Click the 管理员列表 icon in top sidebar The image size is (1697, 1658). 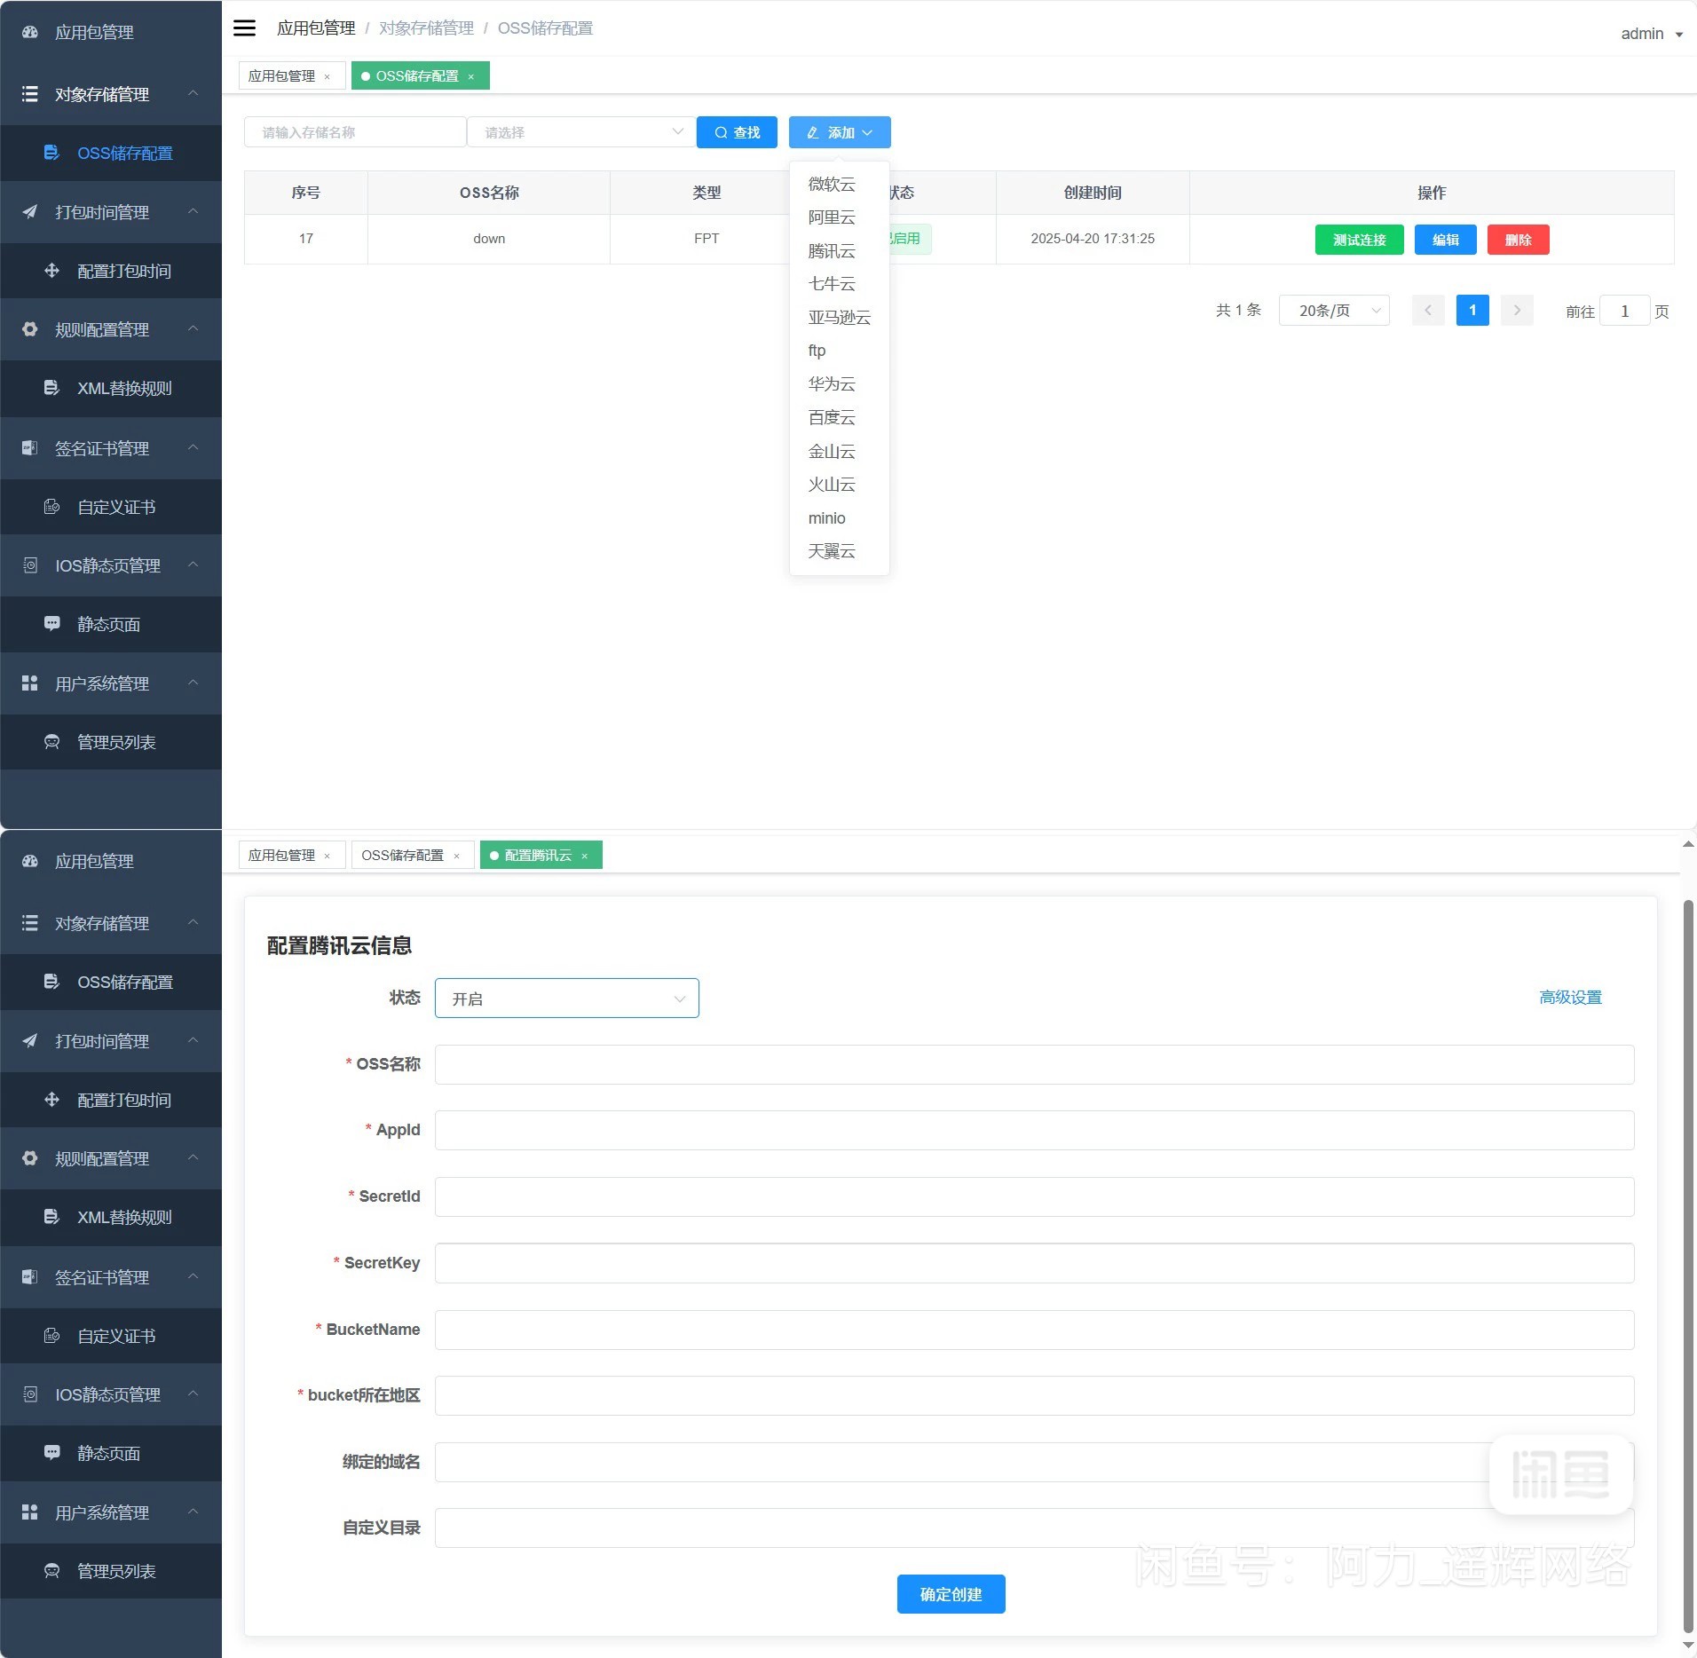52,742
